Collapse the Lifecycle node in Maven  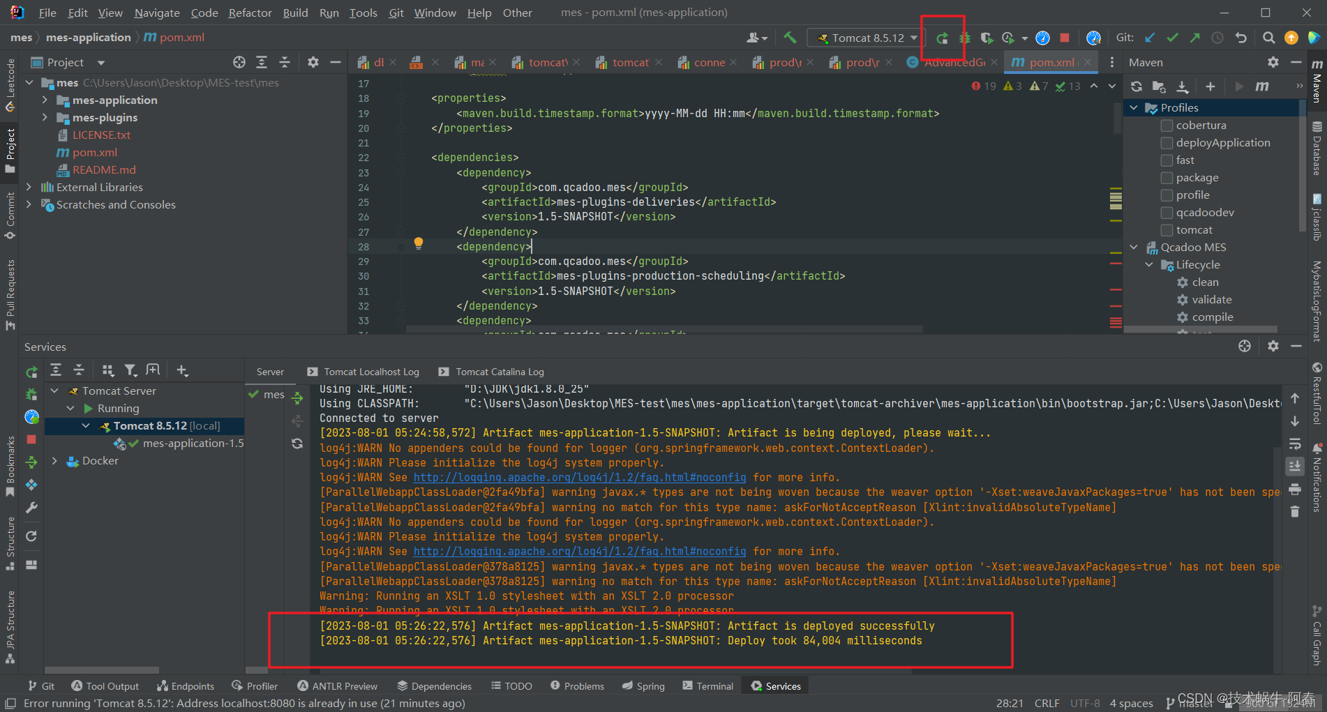[x=1149, y=264]
